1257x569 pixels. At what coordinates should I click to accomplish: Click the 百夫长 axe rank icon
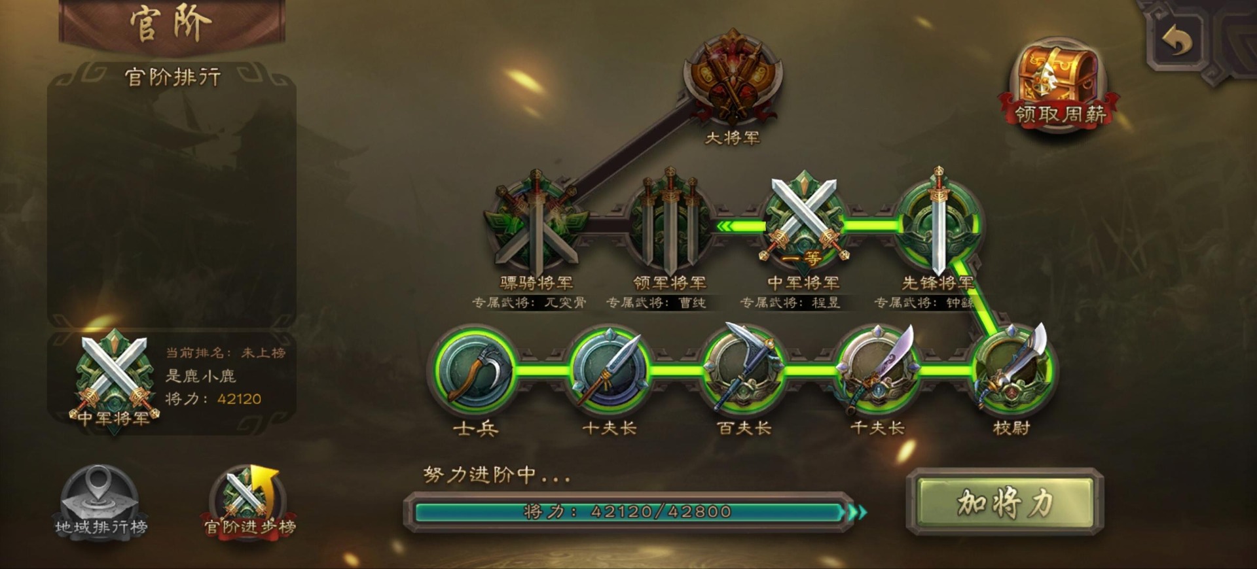click(744, 369)
